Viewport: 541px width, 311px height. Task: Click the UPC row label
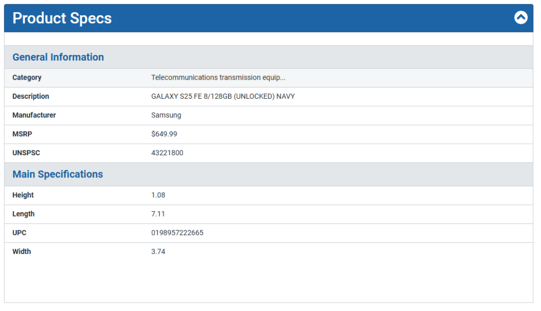click(19, 233)
